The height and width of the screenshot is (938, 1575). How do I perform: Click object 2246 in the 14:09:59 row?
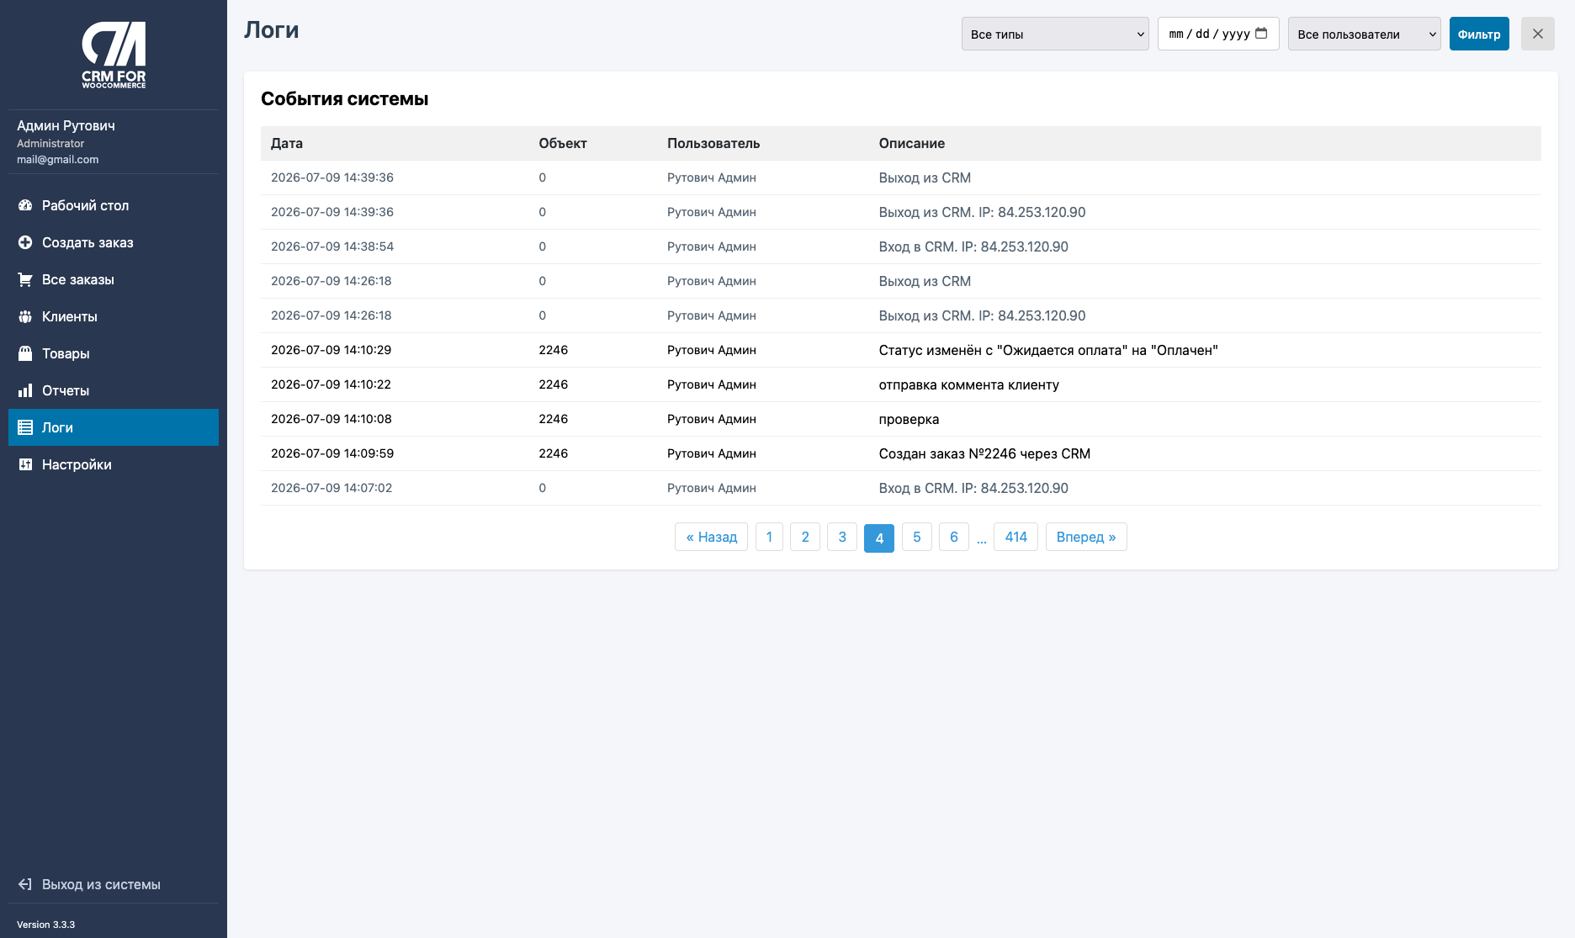[554, 453]
